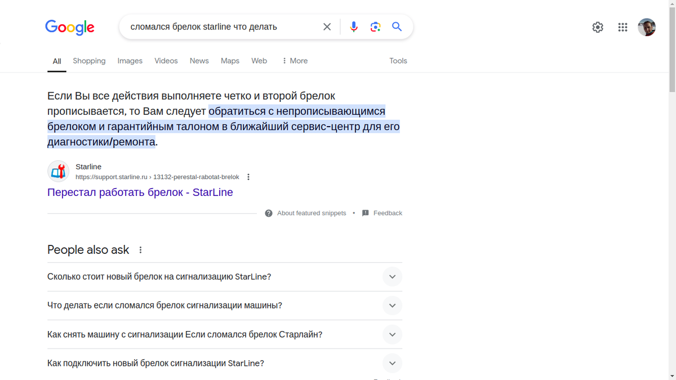The height and width of the screenshot is (380, 676).
Task: Click the Starline site name text
Action: pos(88,167)
